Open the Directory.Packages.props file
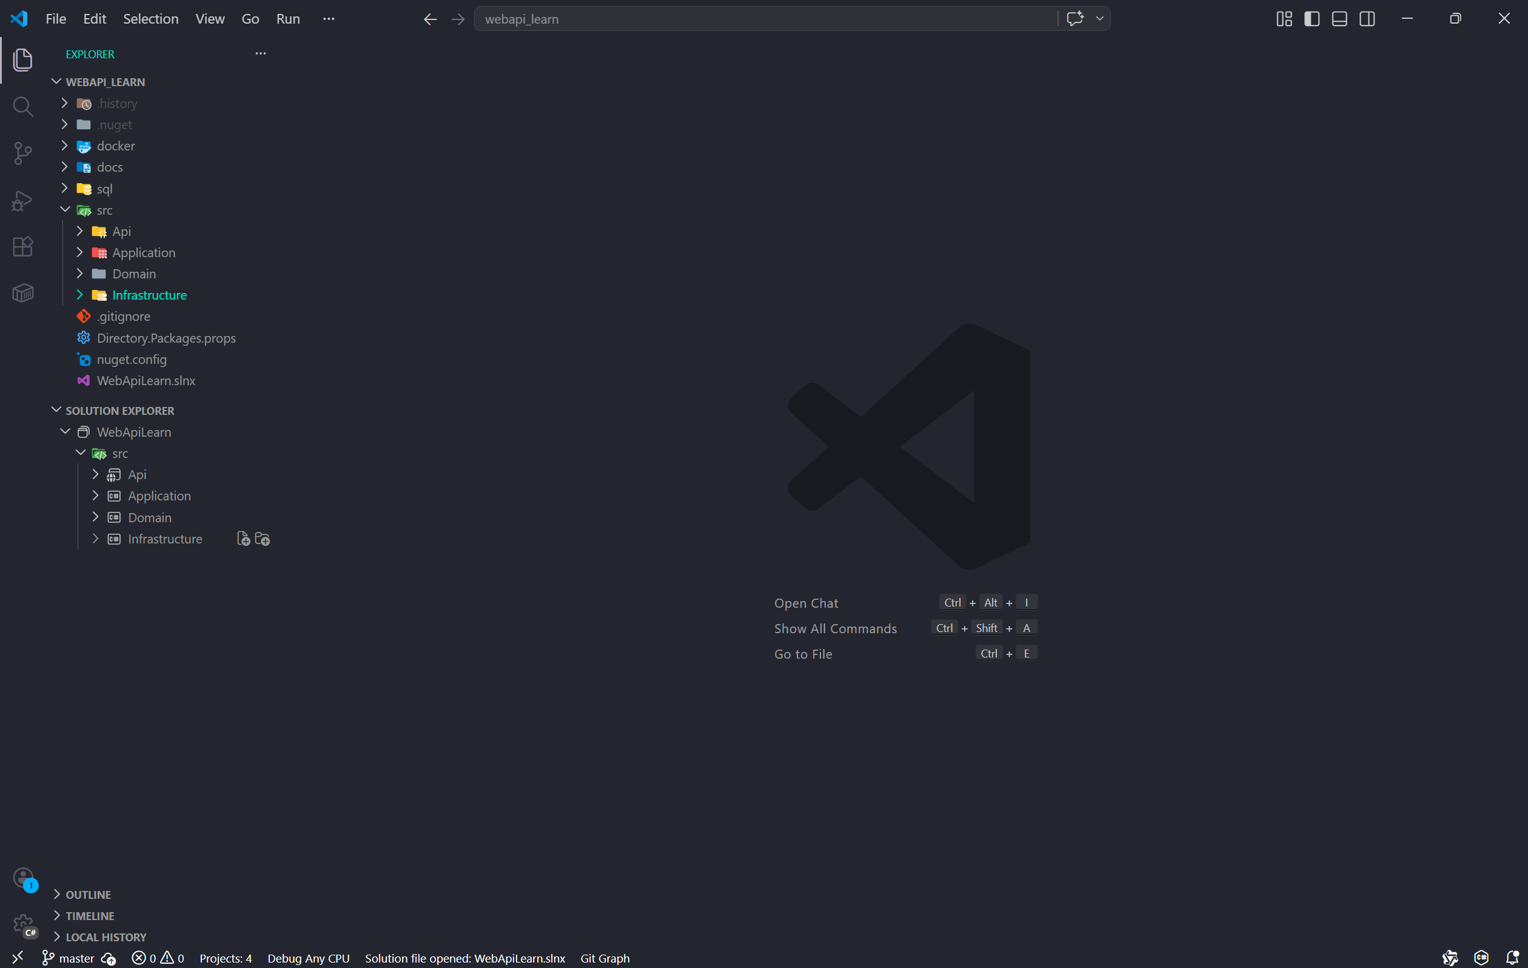 point(166,338)
